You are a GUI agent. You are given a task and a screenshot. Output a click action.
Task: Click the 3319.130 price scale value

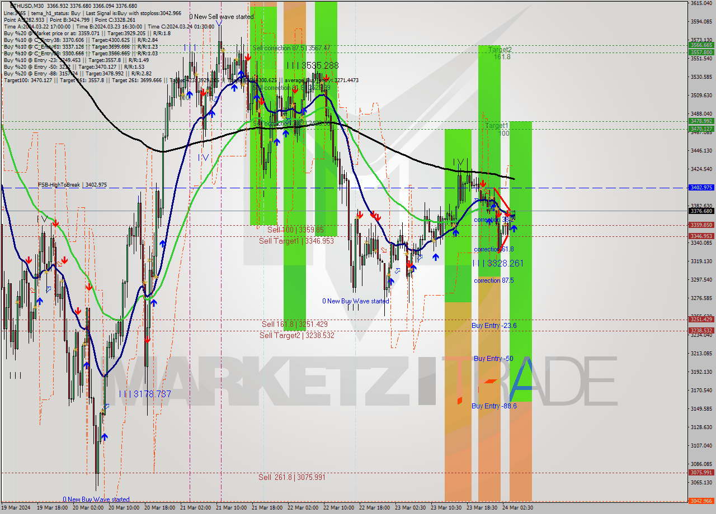(x=701, y=261)
